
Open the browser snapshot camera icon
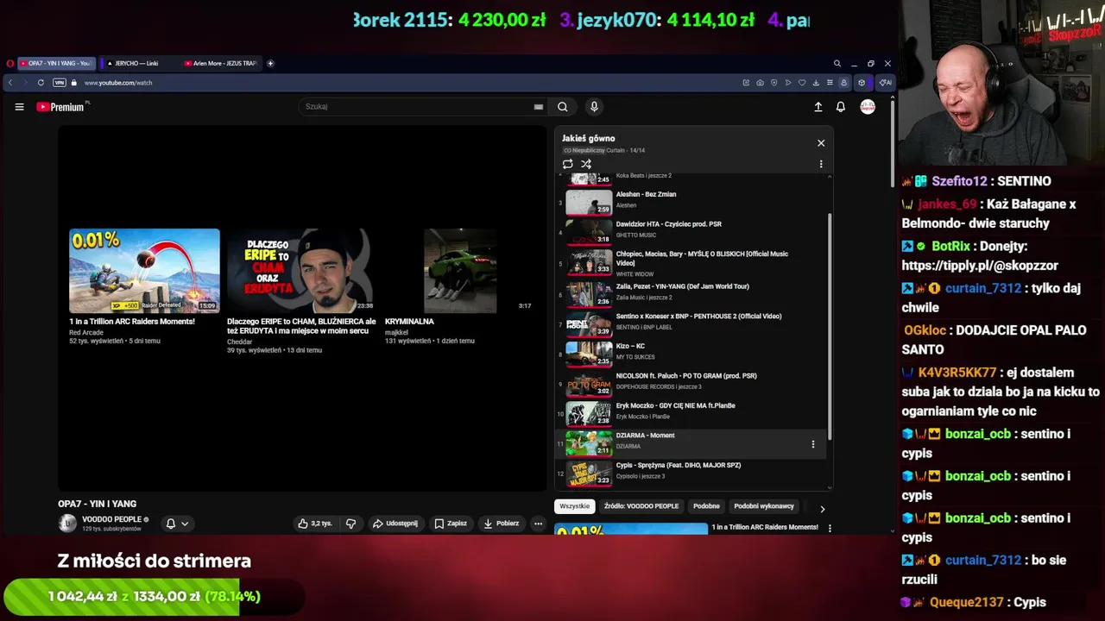tap(760, 83)
